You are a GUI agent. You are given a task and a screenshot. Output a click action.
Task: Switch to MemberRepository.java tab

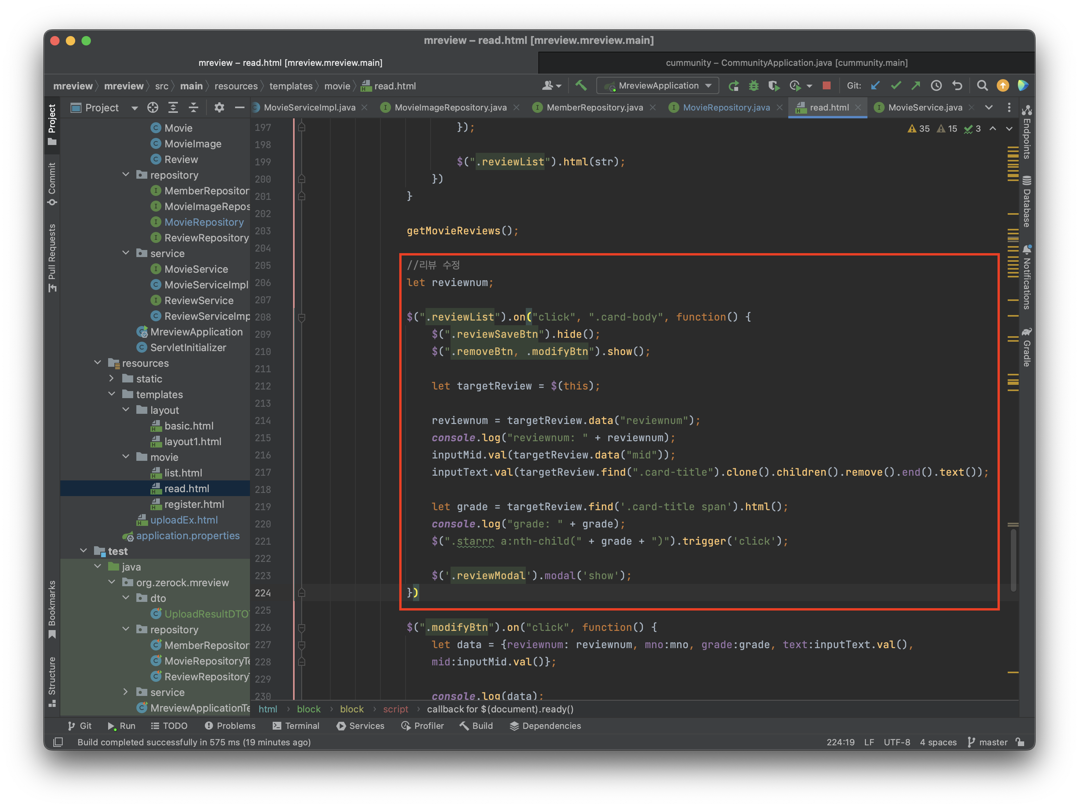pyautogui.click(x=594, y=108)
